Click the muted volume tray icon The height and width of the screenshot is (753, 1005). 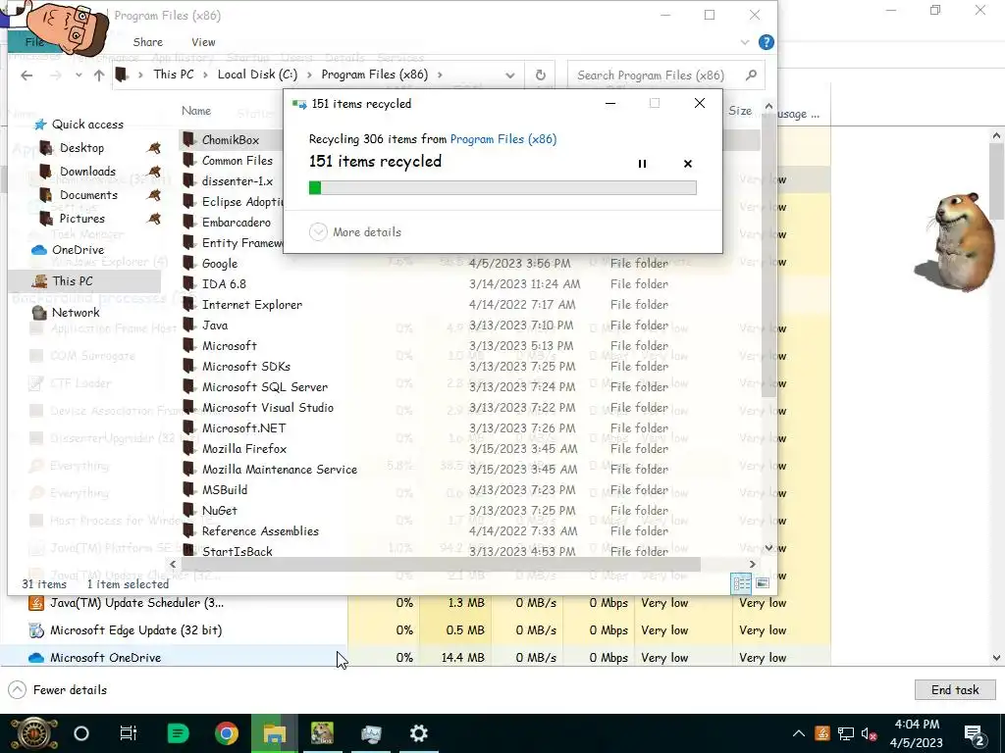870,733
